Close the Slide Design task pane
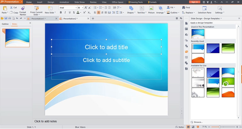Viewport: 242px width, 129px height. point(239,18)
